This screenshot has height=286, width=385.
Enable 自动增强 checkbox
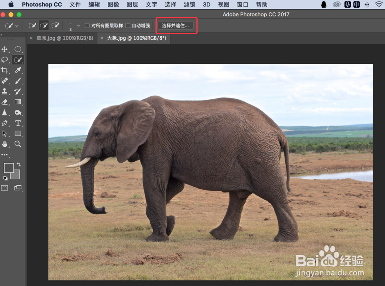[x=128, y=25]
